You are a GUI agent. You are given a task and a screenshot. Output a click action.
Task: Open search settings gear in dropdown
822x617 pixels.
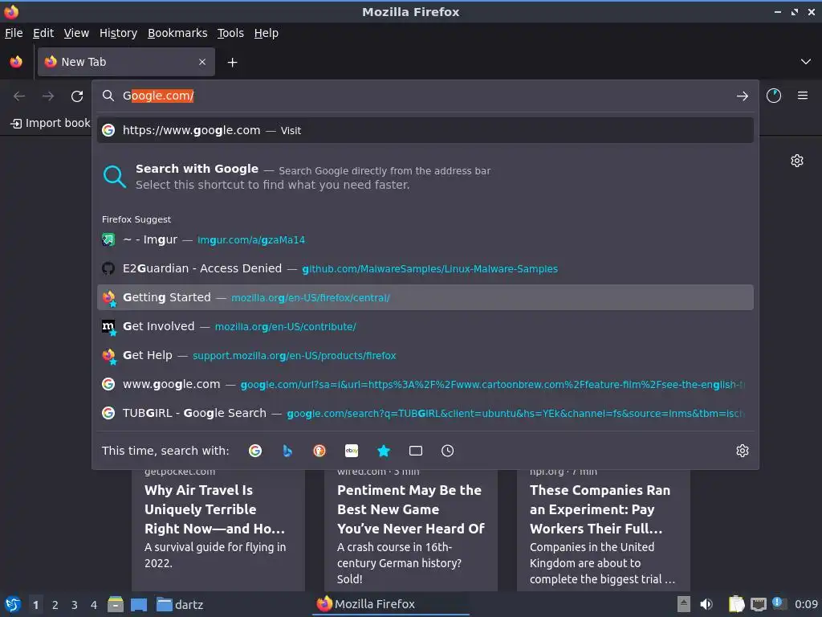pyautogui.click(x=743, y=451)
